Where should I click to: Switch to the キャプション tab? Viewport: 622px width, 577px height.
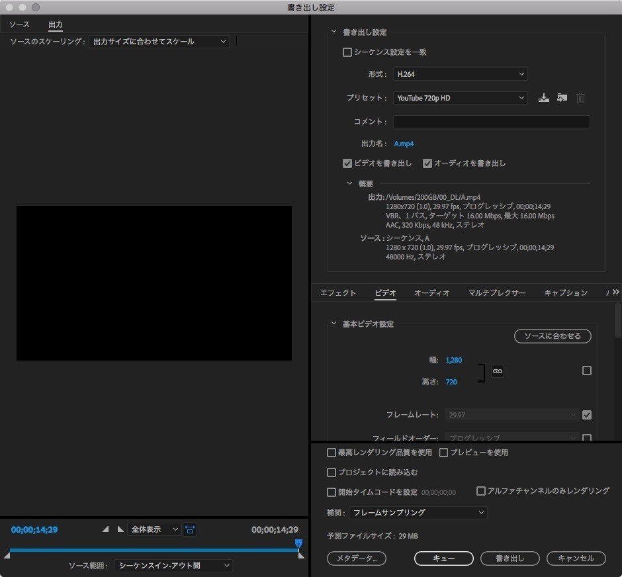click(x=566, y=292)
